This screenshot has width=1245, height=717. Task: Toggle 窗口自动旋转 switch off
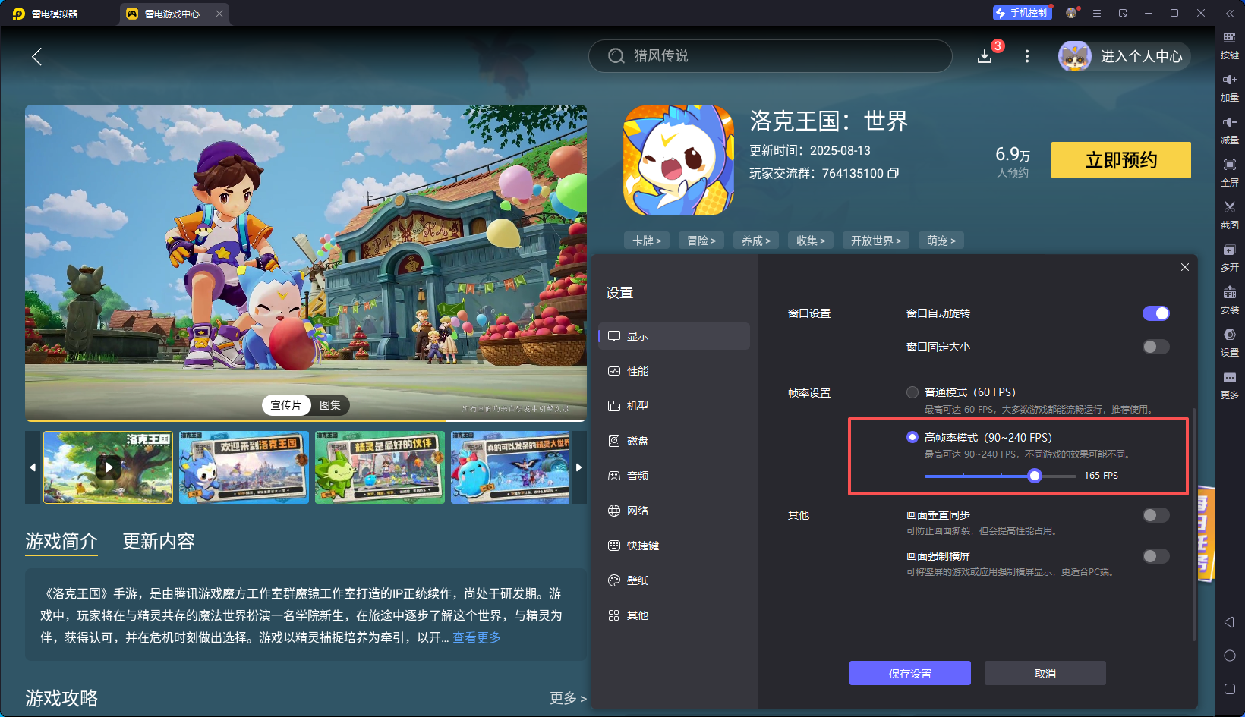[1156, 313]
